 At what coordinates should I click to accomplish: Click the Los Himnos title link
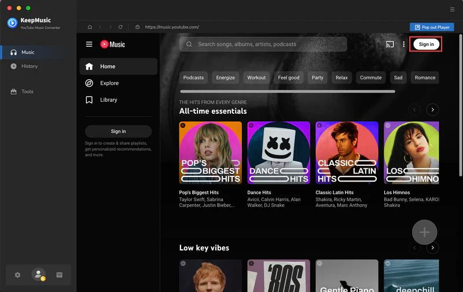(x=397, y=193)
